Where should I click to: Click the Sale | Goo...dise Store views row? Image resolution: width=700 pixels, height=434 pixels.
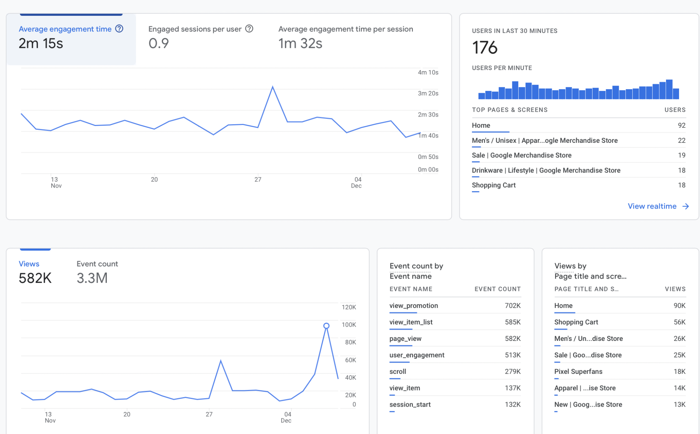(x=620, y=355)
